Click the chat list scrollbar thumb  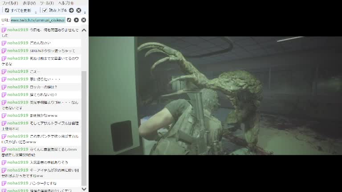click(84, 128)
